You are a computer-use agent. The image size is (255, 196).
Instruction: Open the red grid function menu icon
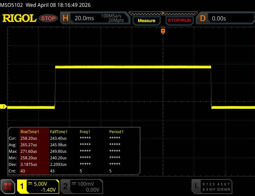[7, 186]
